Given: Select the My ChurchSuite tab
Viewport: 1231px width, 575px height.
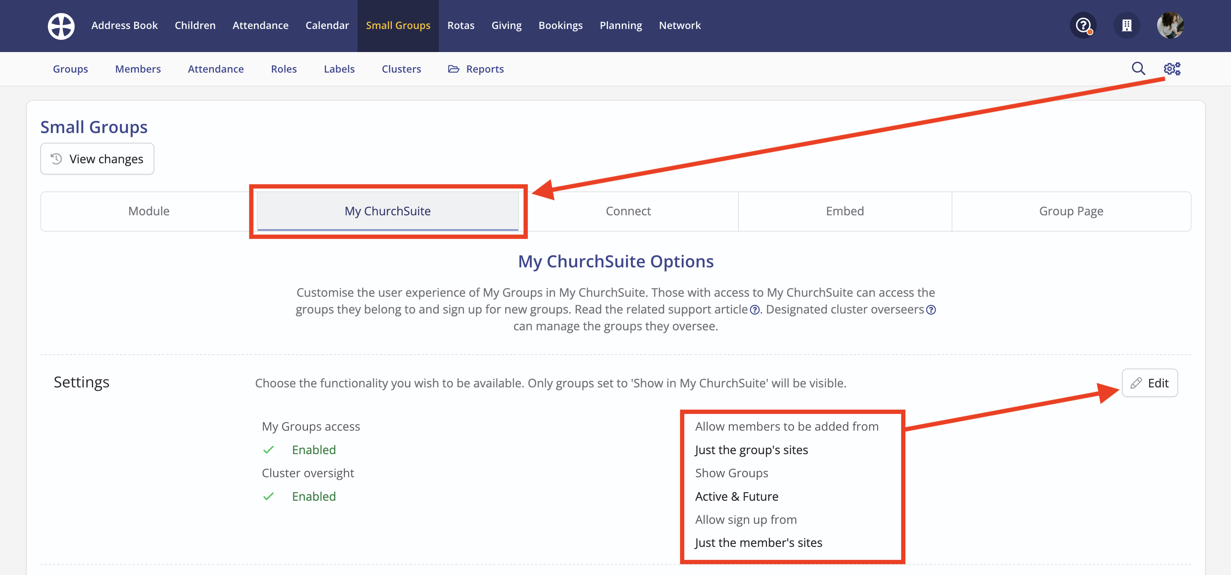Looking at the screenshot, I should point(388,211).
